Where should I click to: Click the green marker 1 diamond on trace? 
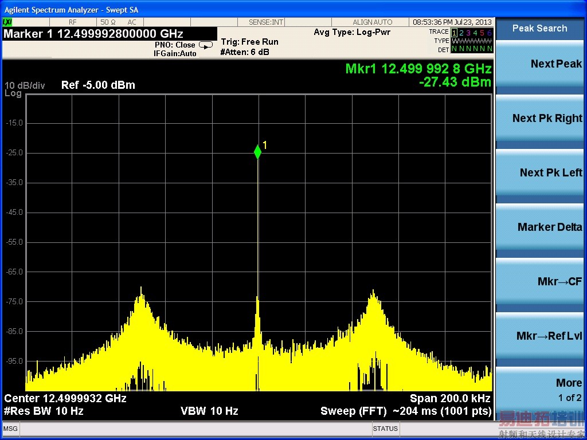257,152
